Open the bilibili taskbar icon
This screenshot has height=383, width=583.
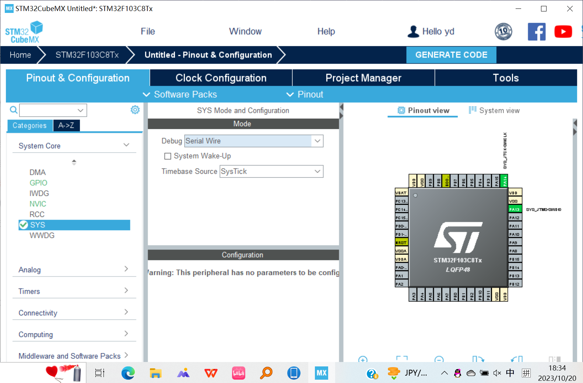coord(239,373)
